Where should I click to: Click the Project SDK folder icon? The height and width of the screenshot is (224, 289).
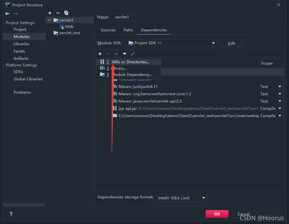point(131,43)
